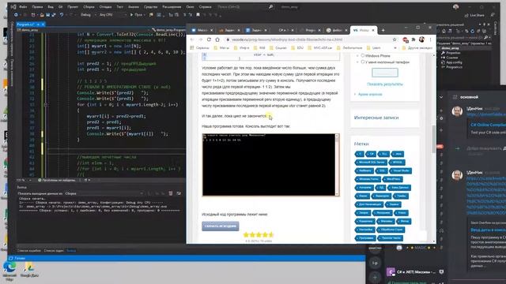The image size is (506, 284).
Task: Expand the Архив опросов link arrow
Action: click(x=355, y=95)
